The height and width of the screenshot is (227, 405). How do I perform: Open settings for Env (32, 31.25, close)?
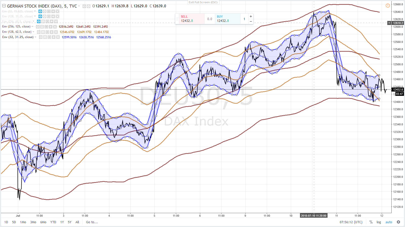[45, 37]
